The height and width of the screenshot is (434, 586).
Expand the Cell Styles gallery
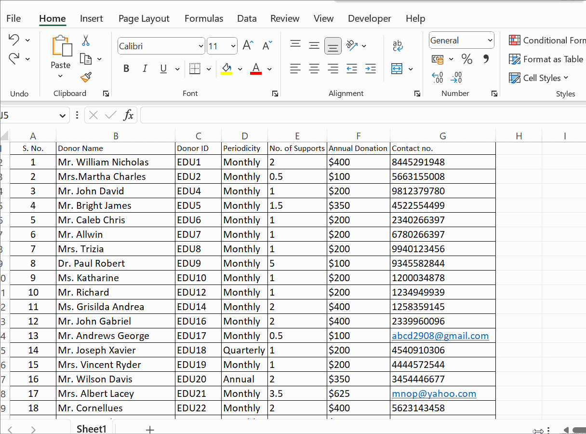coord(539,78)
